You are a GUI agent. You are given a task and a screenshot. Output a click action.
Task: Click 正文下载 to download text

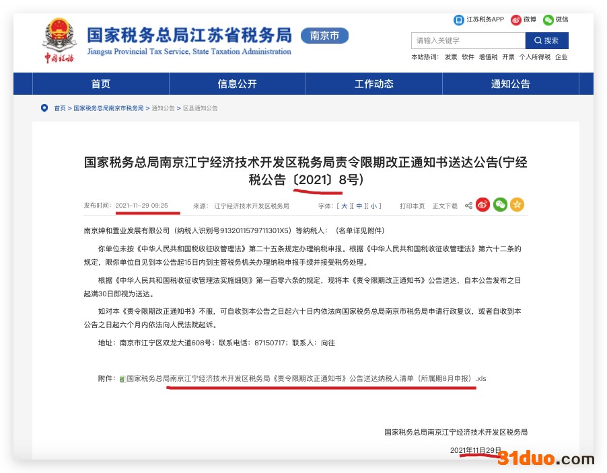click(445, 206)
